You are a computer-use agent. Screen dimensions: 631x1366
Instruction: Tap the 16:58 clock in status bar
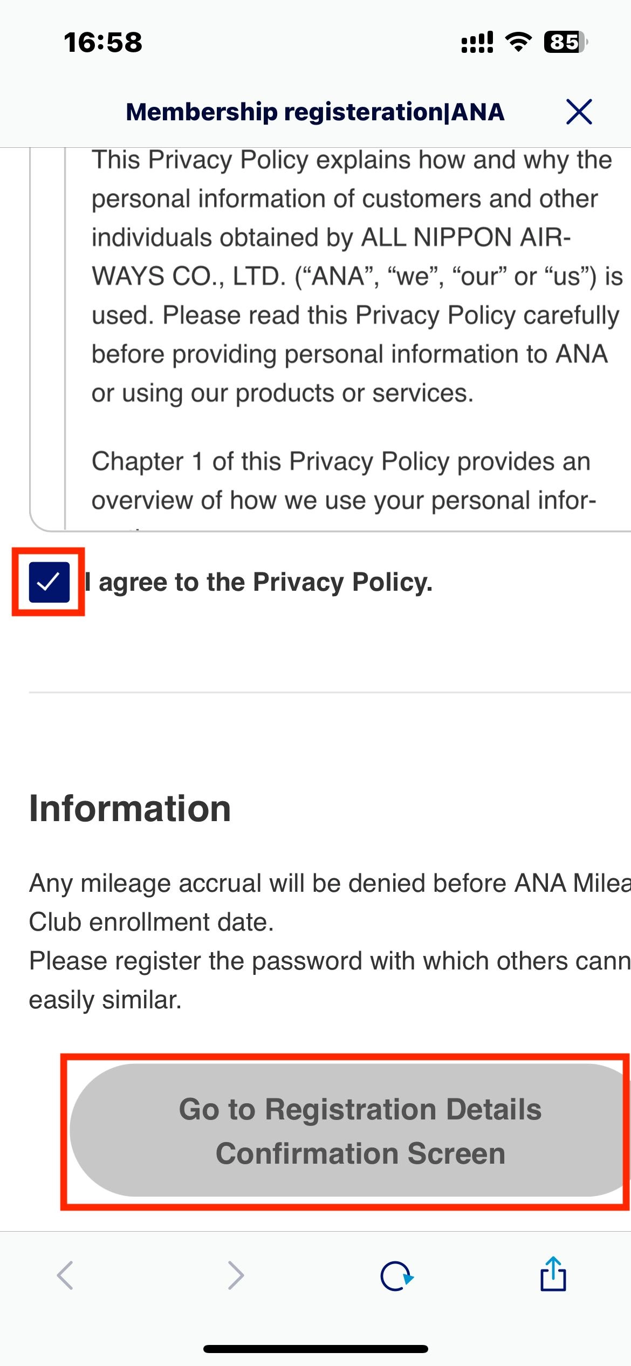pyautogui.click(x=103, y=42)
